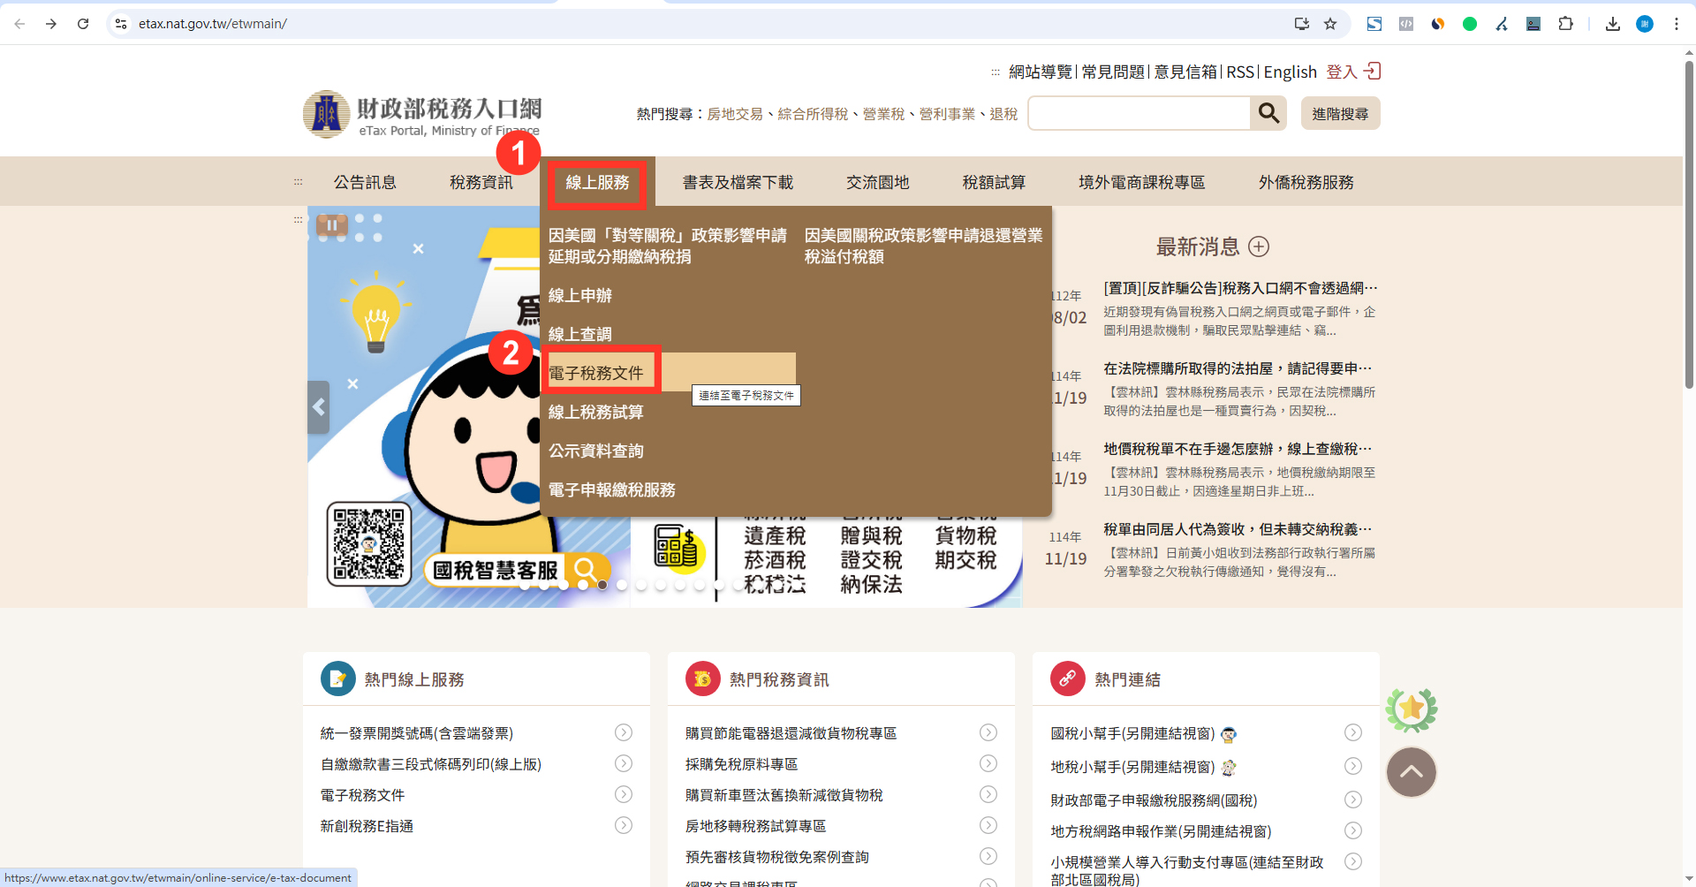The width and height of the screenshot is (1696, 887).
Task: Open 書表及檔案下載 navigation menu
Action: [738, 183]
